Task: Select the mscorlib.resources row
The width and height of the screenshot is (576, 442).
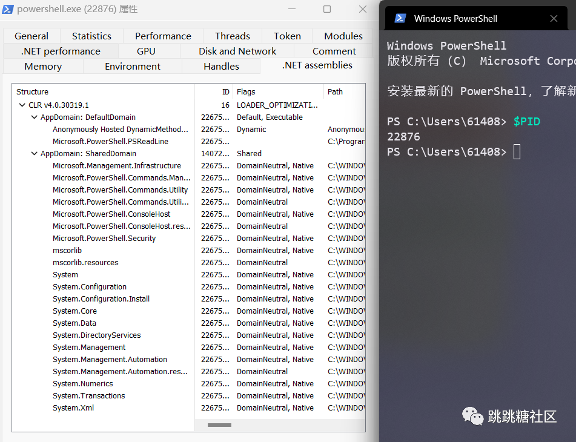Action: 189,263
